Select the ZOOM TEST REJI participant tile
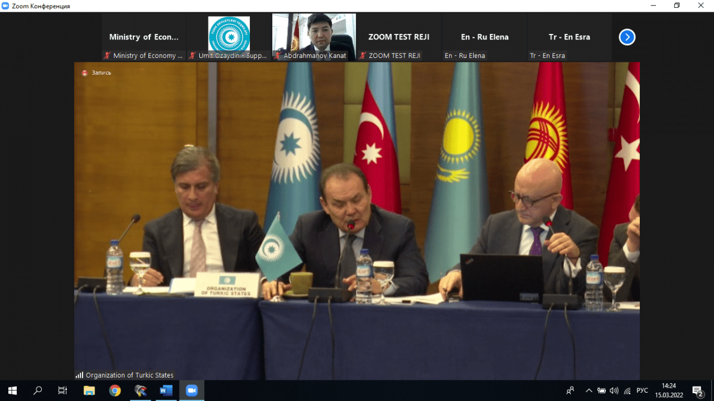This screenshot has width=714, height=401. pos(399,37)
